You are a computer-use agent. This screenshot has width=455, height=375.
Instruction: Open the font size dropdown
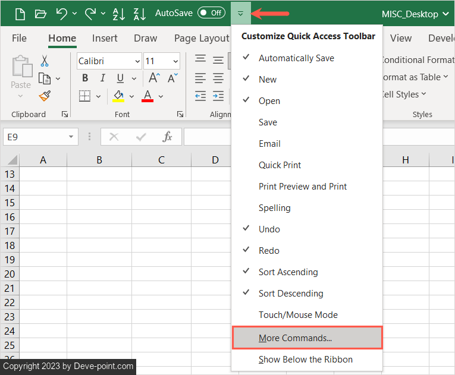[x=175, y=61]
